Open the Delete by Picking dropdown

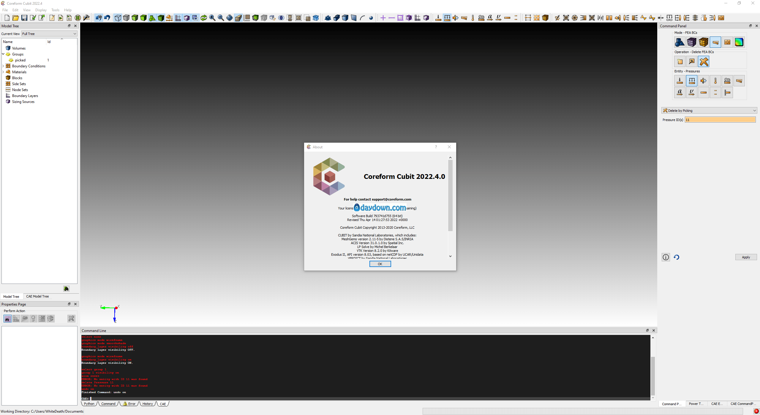click(709, 111)
